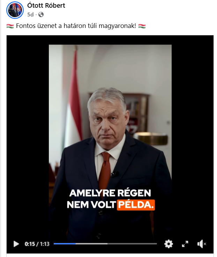
Task: Expand video to fullscreen
Action: click(x=185, y=244)
